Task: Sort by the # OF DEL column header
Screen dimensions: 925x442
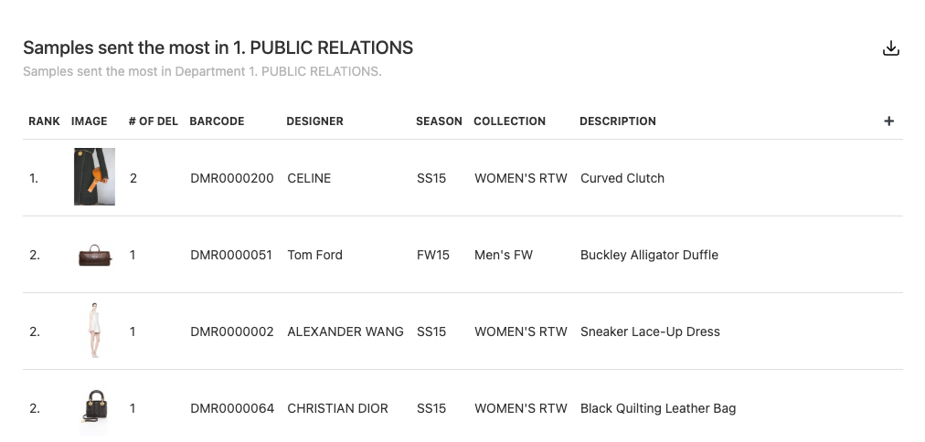Action: click(153, 121)
